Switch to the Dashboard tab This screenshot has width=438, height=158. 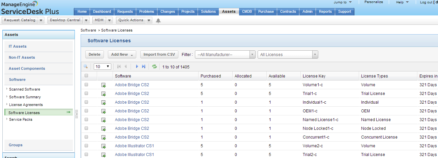102,11
